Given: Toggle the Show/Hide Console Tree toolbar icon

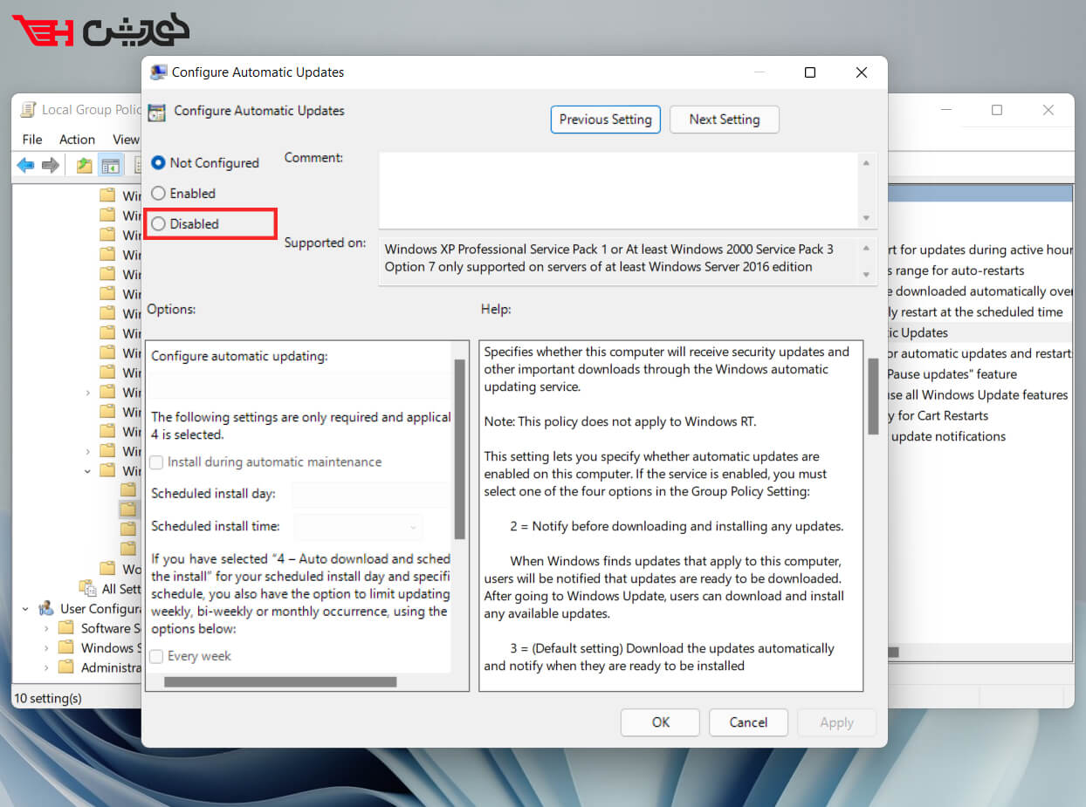Looking at the screenshot, I should coord(111,165).
